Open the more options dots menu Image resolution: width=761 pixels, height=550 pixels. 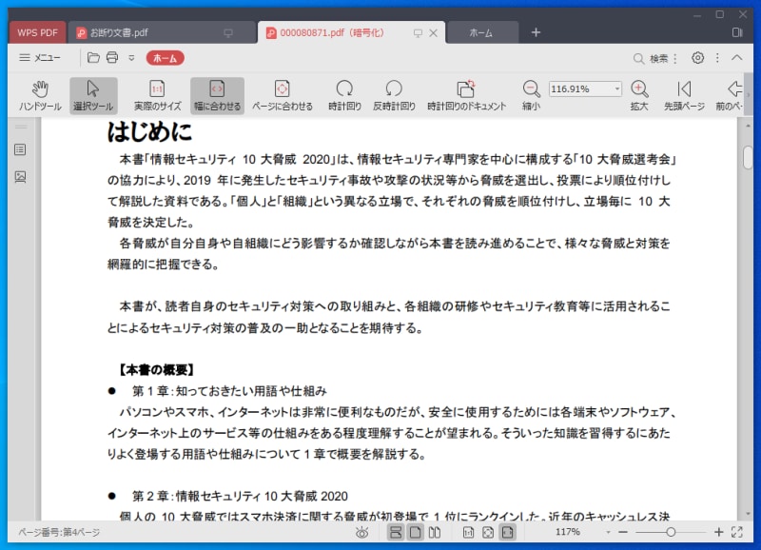point(717,58)
